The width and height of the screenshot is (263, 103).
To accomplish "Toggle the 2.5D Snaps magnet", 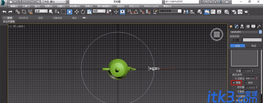I will tap(130, 12).
